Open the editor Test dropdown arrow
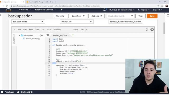 87,30
